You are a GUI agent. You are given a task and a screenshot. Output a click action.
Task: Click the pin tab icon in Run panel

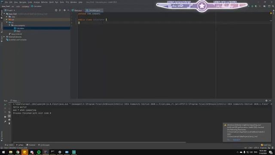(5, 121)
